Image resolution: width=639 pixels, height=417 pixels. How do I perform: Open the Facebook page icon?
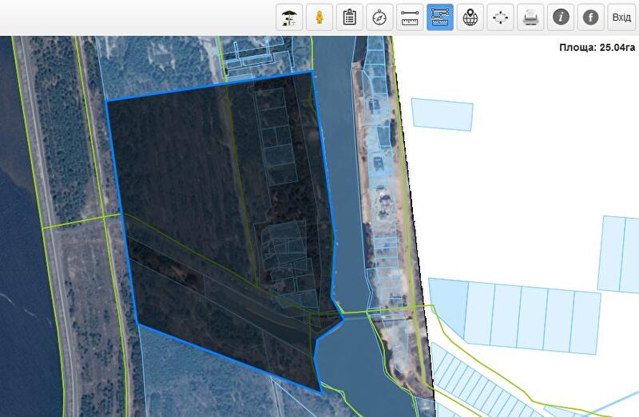point(591,17)
